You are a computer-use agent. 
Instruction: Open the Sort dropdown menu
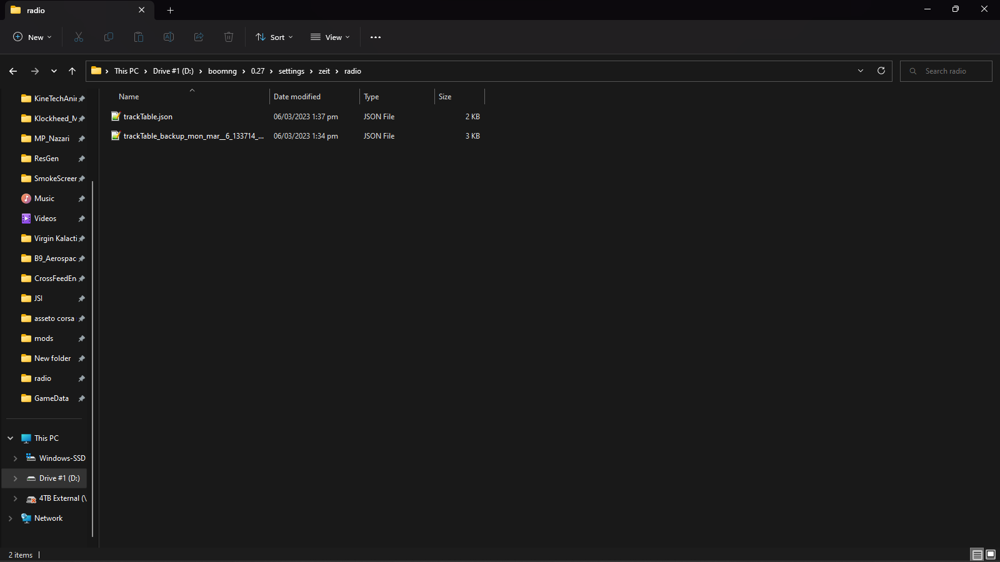pos(274,37)
